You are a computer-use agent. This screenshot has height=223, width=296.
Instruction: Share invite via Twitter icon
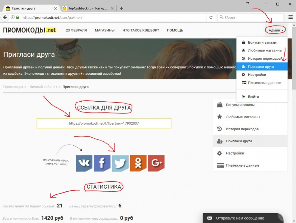tap(120, 163)
